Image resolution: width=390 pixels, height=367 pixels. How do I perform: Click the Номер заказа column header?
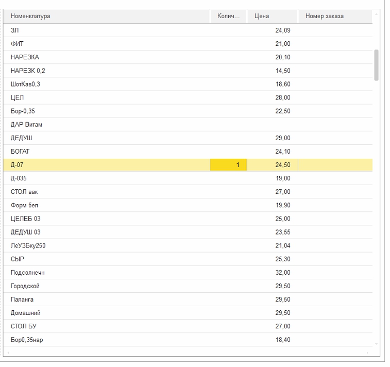(335, 16)
